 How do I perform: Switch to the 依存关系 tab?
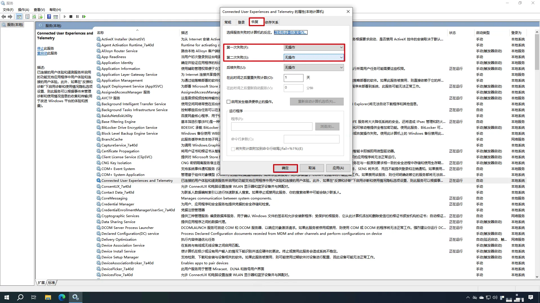[271, 22]
